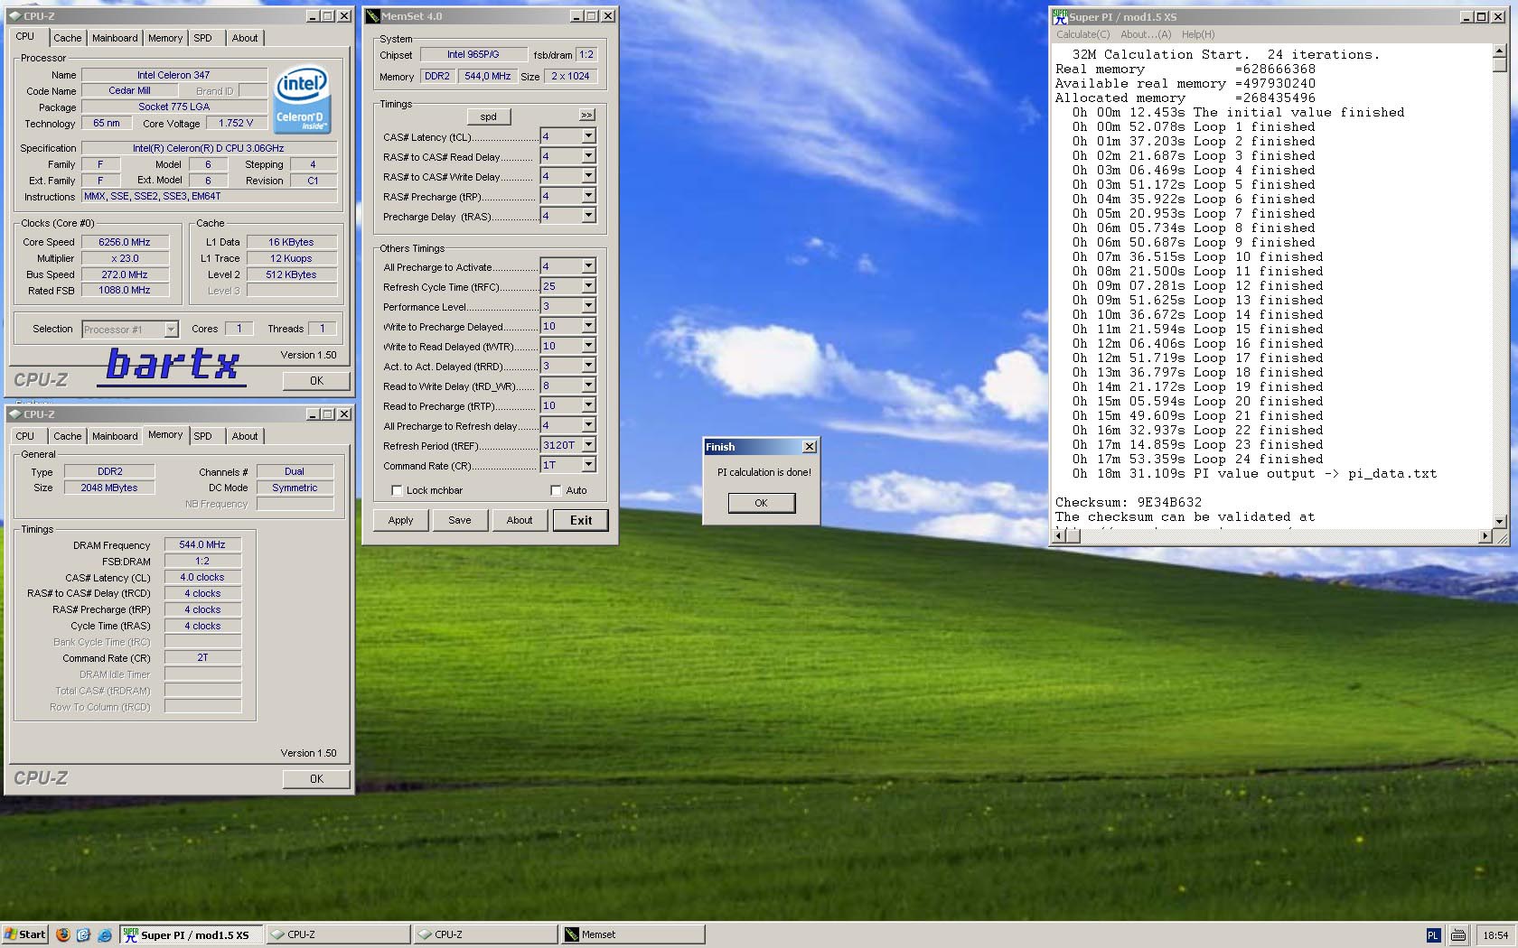Image resolution: width=1518 pixels, height=948 pixels.
Task: Click the Core Speed 6256.0 MHz field
Action: click(x=125, y=242)
